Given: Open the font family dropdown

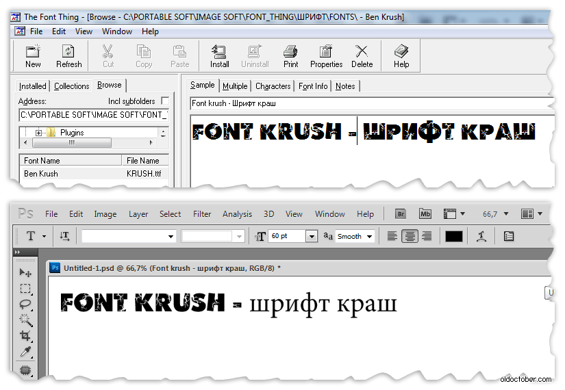Looking at the screenshot, I should point(171,237).
